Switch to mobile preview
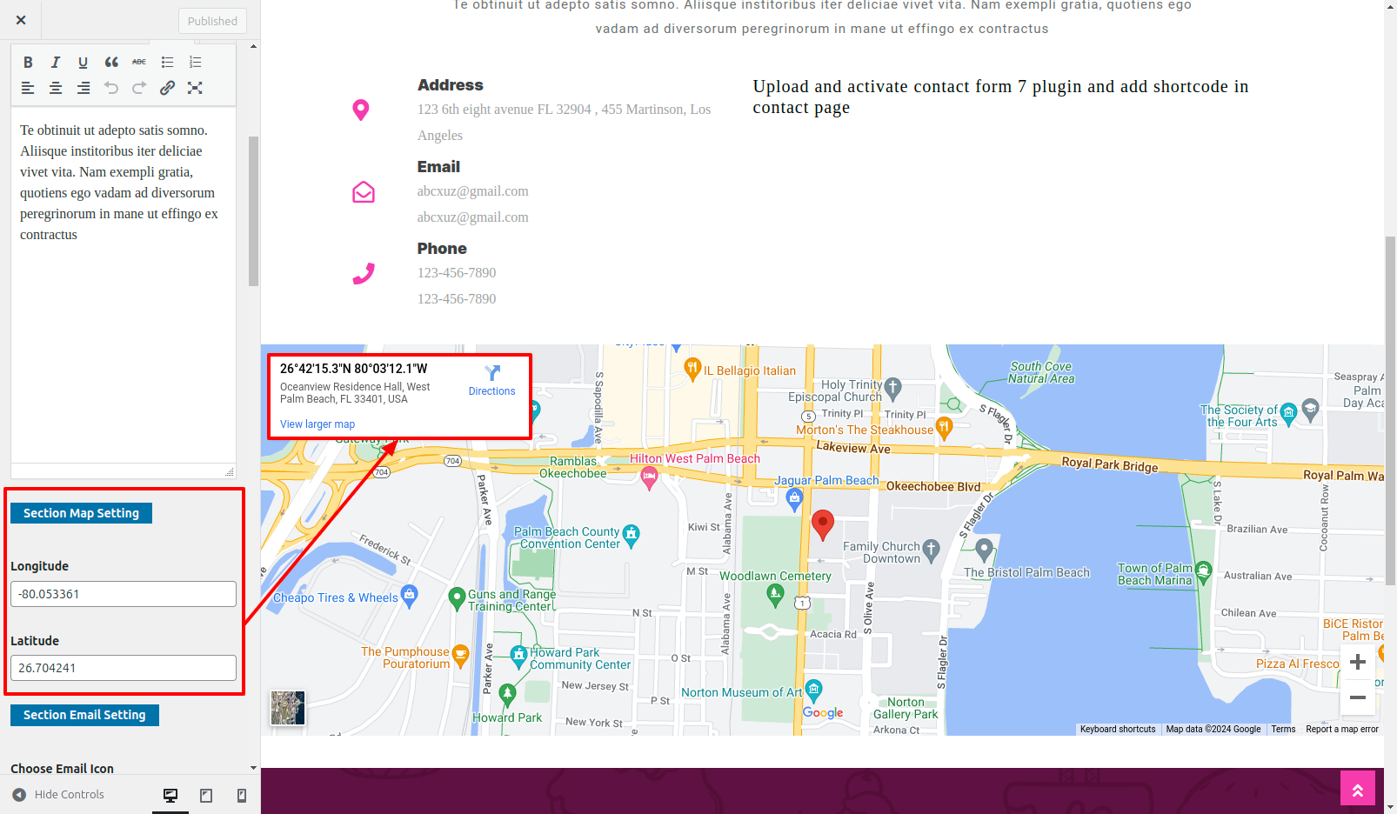Image resolution: width=1397 pixels, height=814 pixels. click(x=242, y=795)
